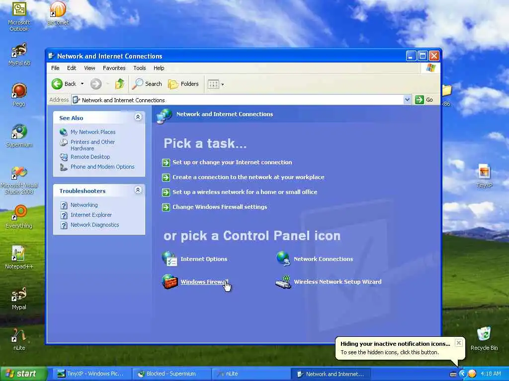Screen dimensions: 509x381
Task: Open Microsoft Visual Studio 2008 icon
Action: coord(19,180)
